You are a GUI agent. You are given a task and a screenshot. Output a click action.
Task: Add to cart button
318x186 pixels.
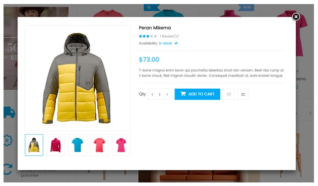click(x=198, y=94)
